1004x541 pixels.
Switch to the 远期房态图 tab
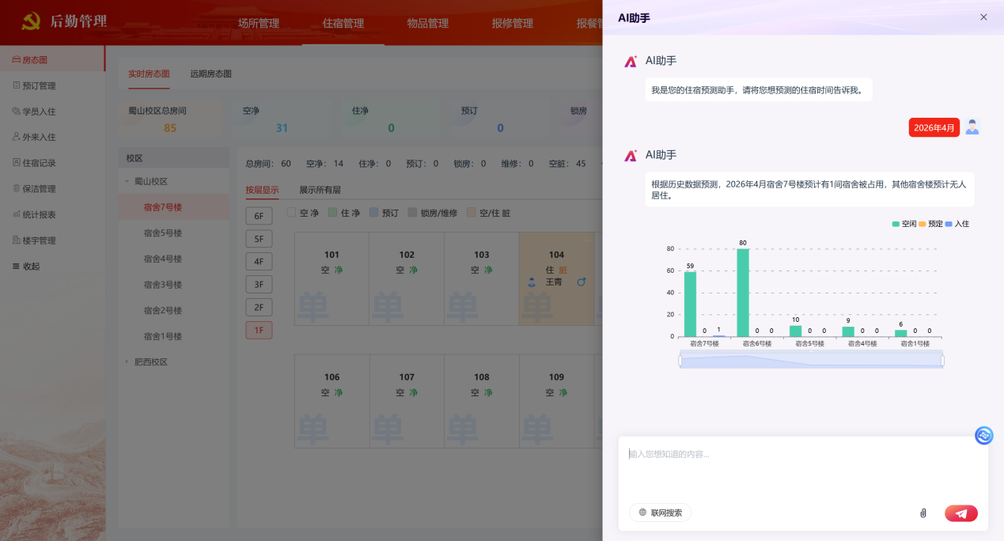point(210,74)
